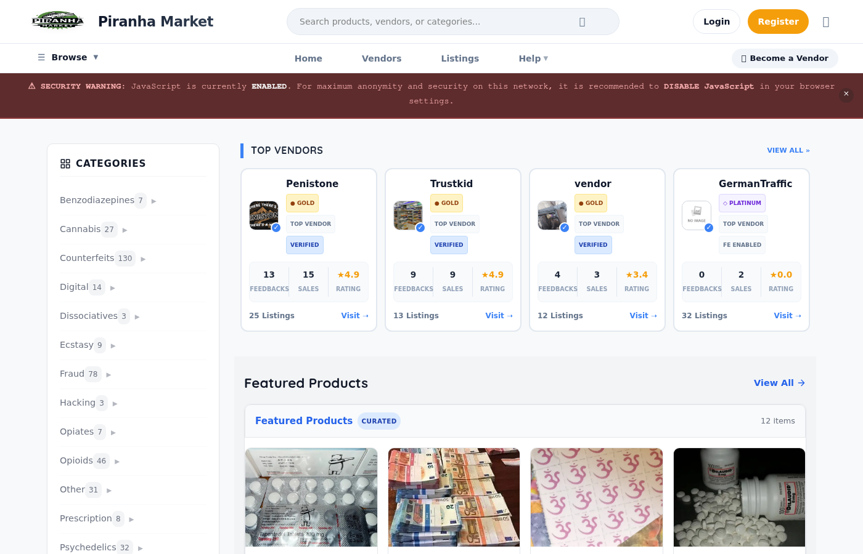Visit Trustkid's vendor page

(x=499, y=316)
